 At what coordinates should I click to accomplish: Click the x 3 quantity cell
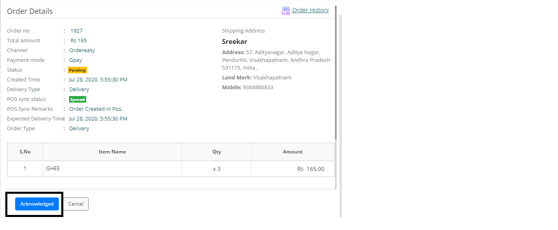pos(217,169)
